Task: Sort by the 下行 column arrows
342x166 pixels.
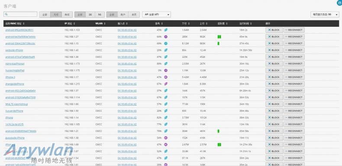Action: click(189, 23)
